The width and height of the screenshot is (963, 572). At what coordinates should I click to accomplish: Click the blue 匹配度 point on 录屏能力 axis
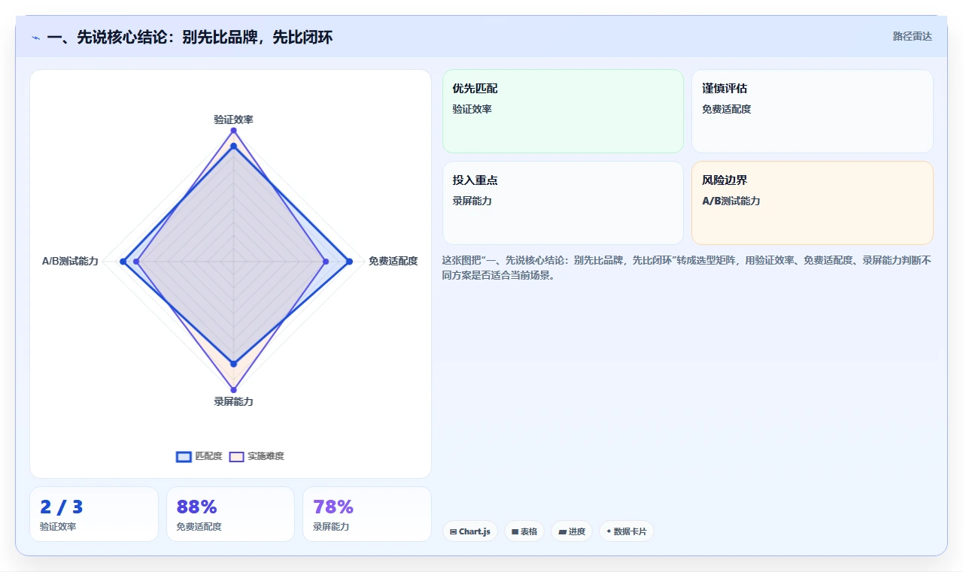233,364
